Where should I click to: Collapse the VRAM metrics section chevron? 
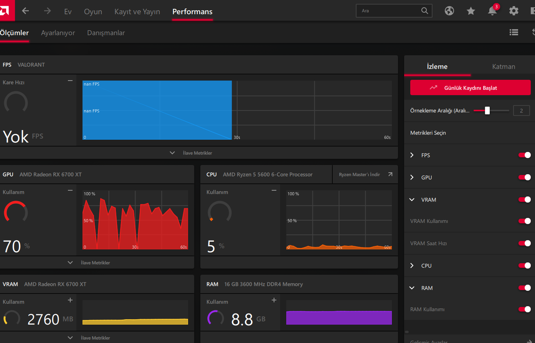pyautogui.click(x=412, y=200)
